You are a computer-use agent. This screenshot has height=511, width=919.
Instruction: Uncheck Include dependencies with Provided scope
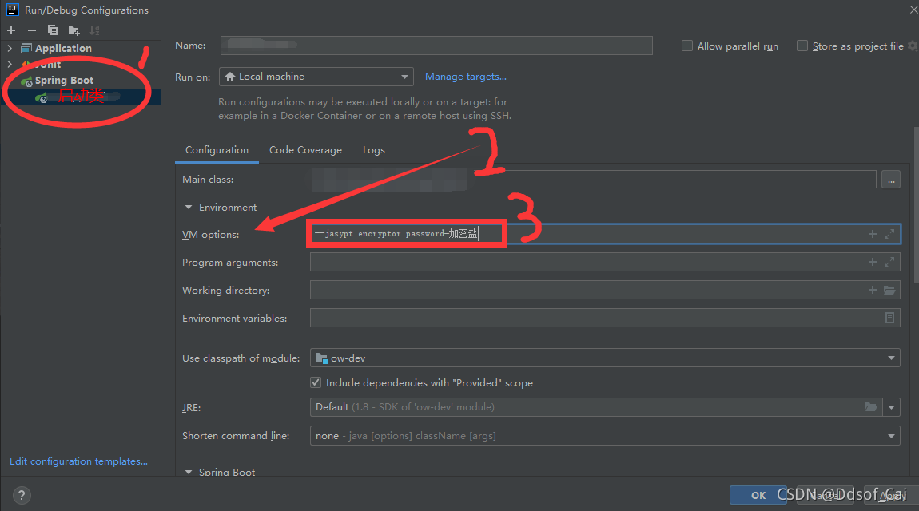316,382
